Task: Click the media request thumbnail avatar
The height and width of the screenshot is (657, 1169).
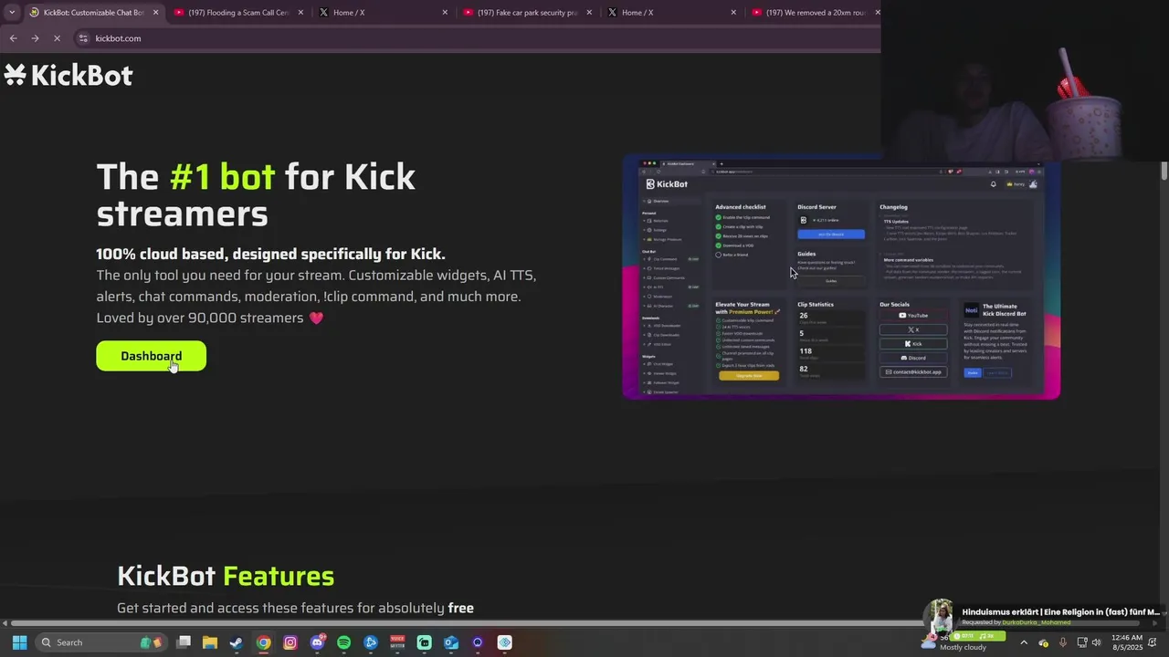Action: (x=940, y=617)
